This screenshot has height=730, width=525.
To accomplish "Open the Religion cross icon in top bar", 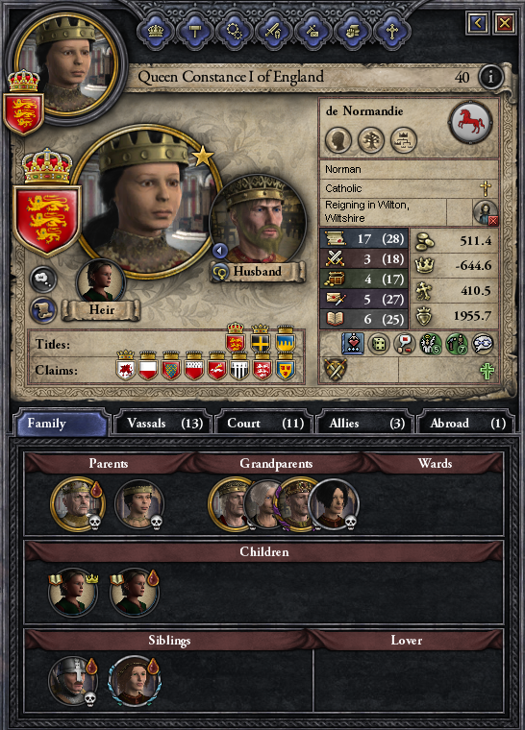I will (x=391, y=31).
